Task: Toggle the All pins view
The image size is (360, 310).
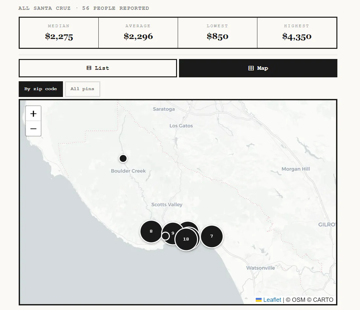Action: pos(82,89)
